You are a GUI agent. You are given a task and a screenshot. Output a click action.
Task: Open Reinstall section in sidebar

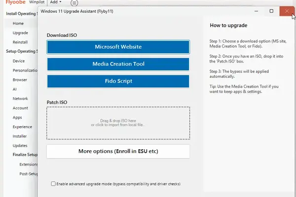pos(21,42)
